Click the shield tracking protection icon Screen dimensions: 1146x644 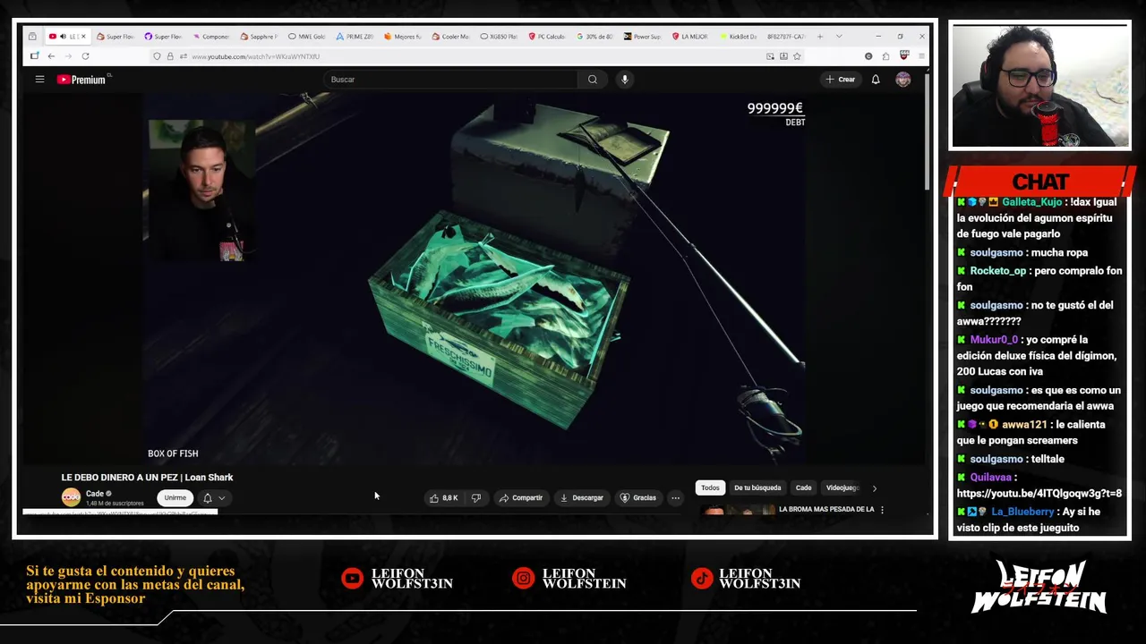157,56
